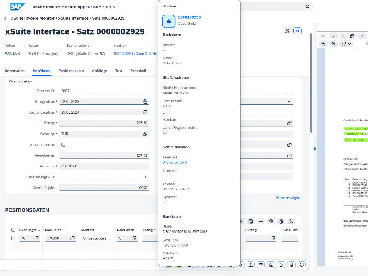The height and width of the screenshot is (276, 368).
Task: Open the Belegdatum calendar picker
Action: click(x=145, y=101)
